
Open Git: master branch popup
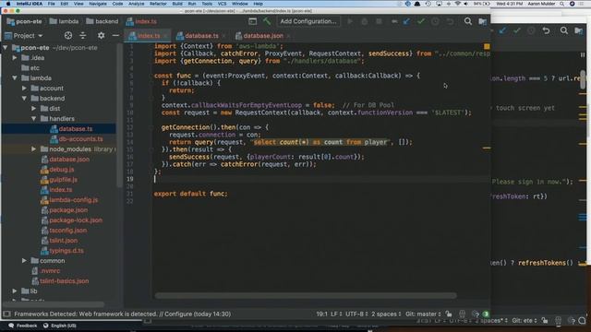point(423,314)
